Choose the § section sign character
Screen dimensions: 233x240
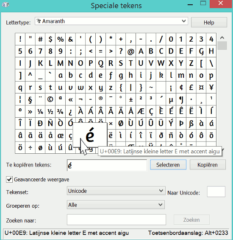(30, 99)
